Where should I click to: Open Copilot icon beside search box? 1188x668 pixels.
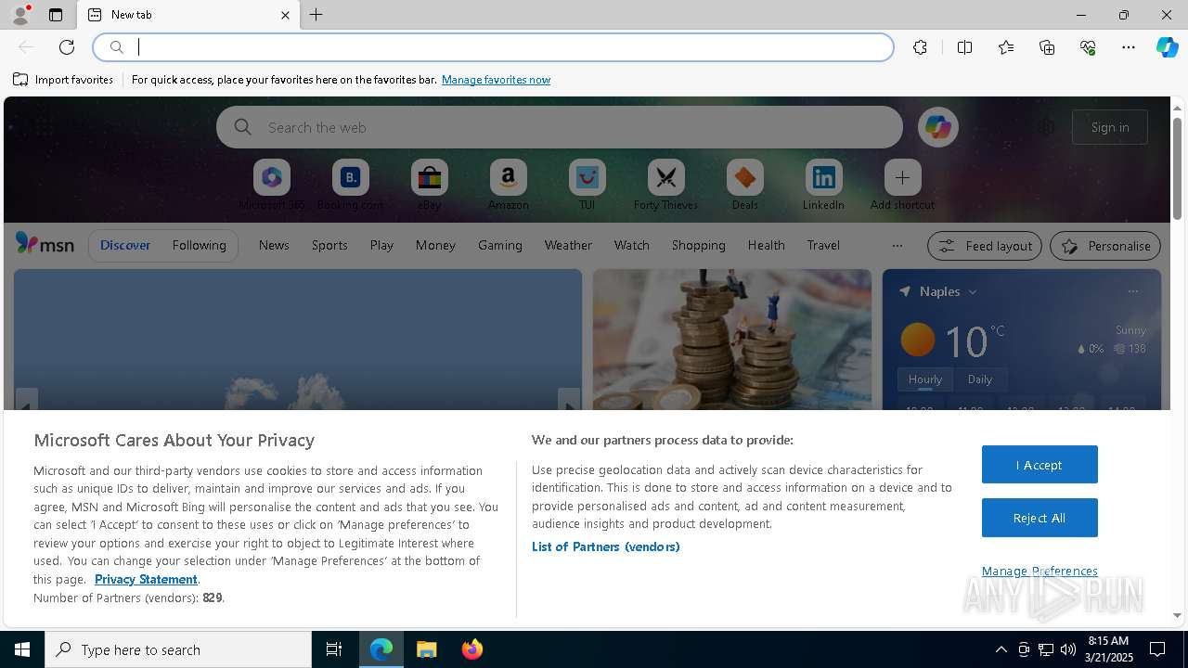coord(937,127)
